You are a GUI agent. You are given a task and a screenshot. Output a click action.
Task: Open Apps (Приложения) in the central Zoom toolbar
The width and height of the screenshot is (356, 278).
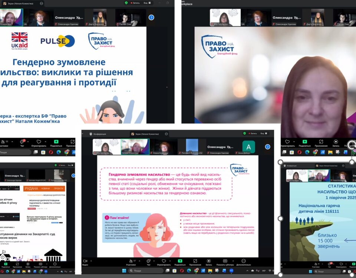[x=195, y=261]
